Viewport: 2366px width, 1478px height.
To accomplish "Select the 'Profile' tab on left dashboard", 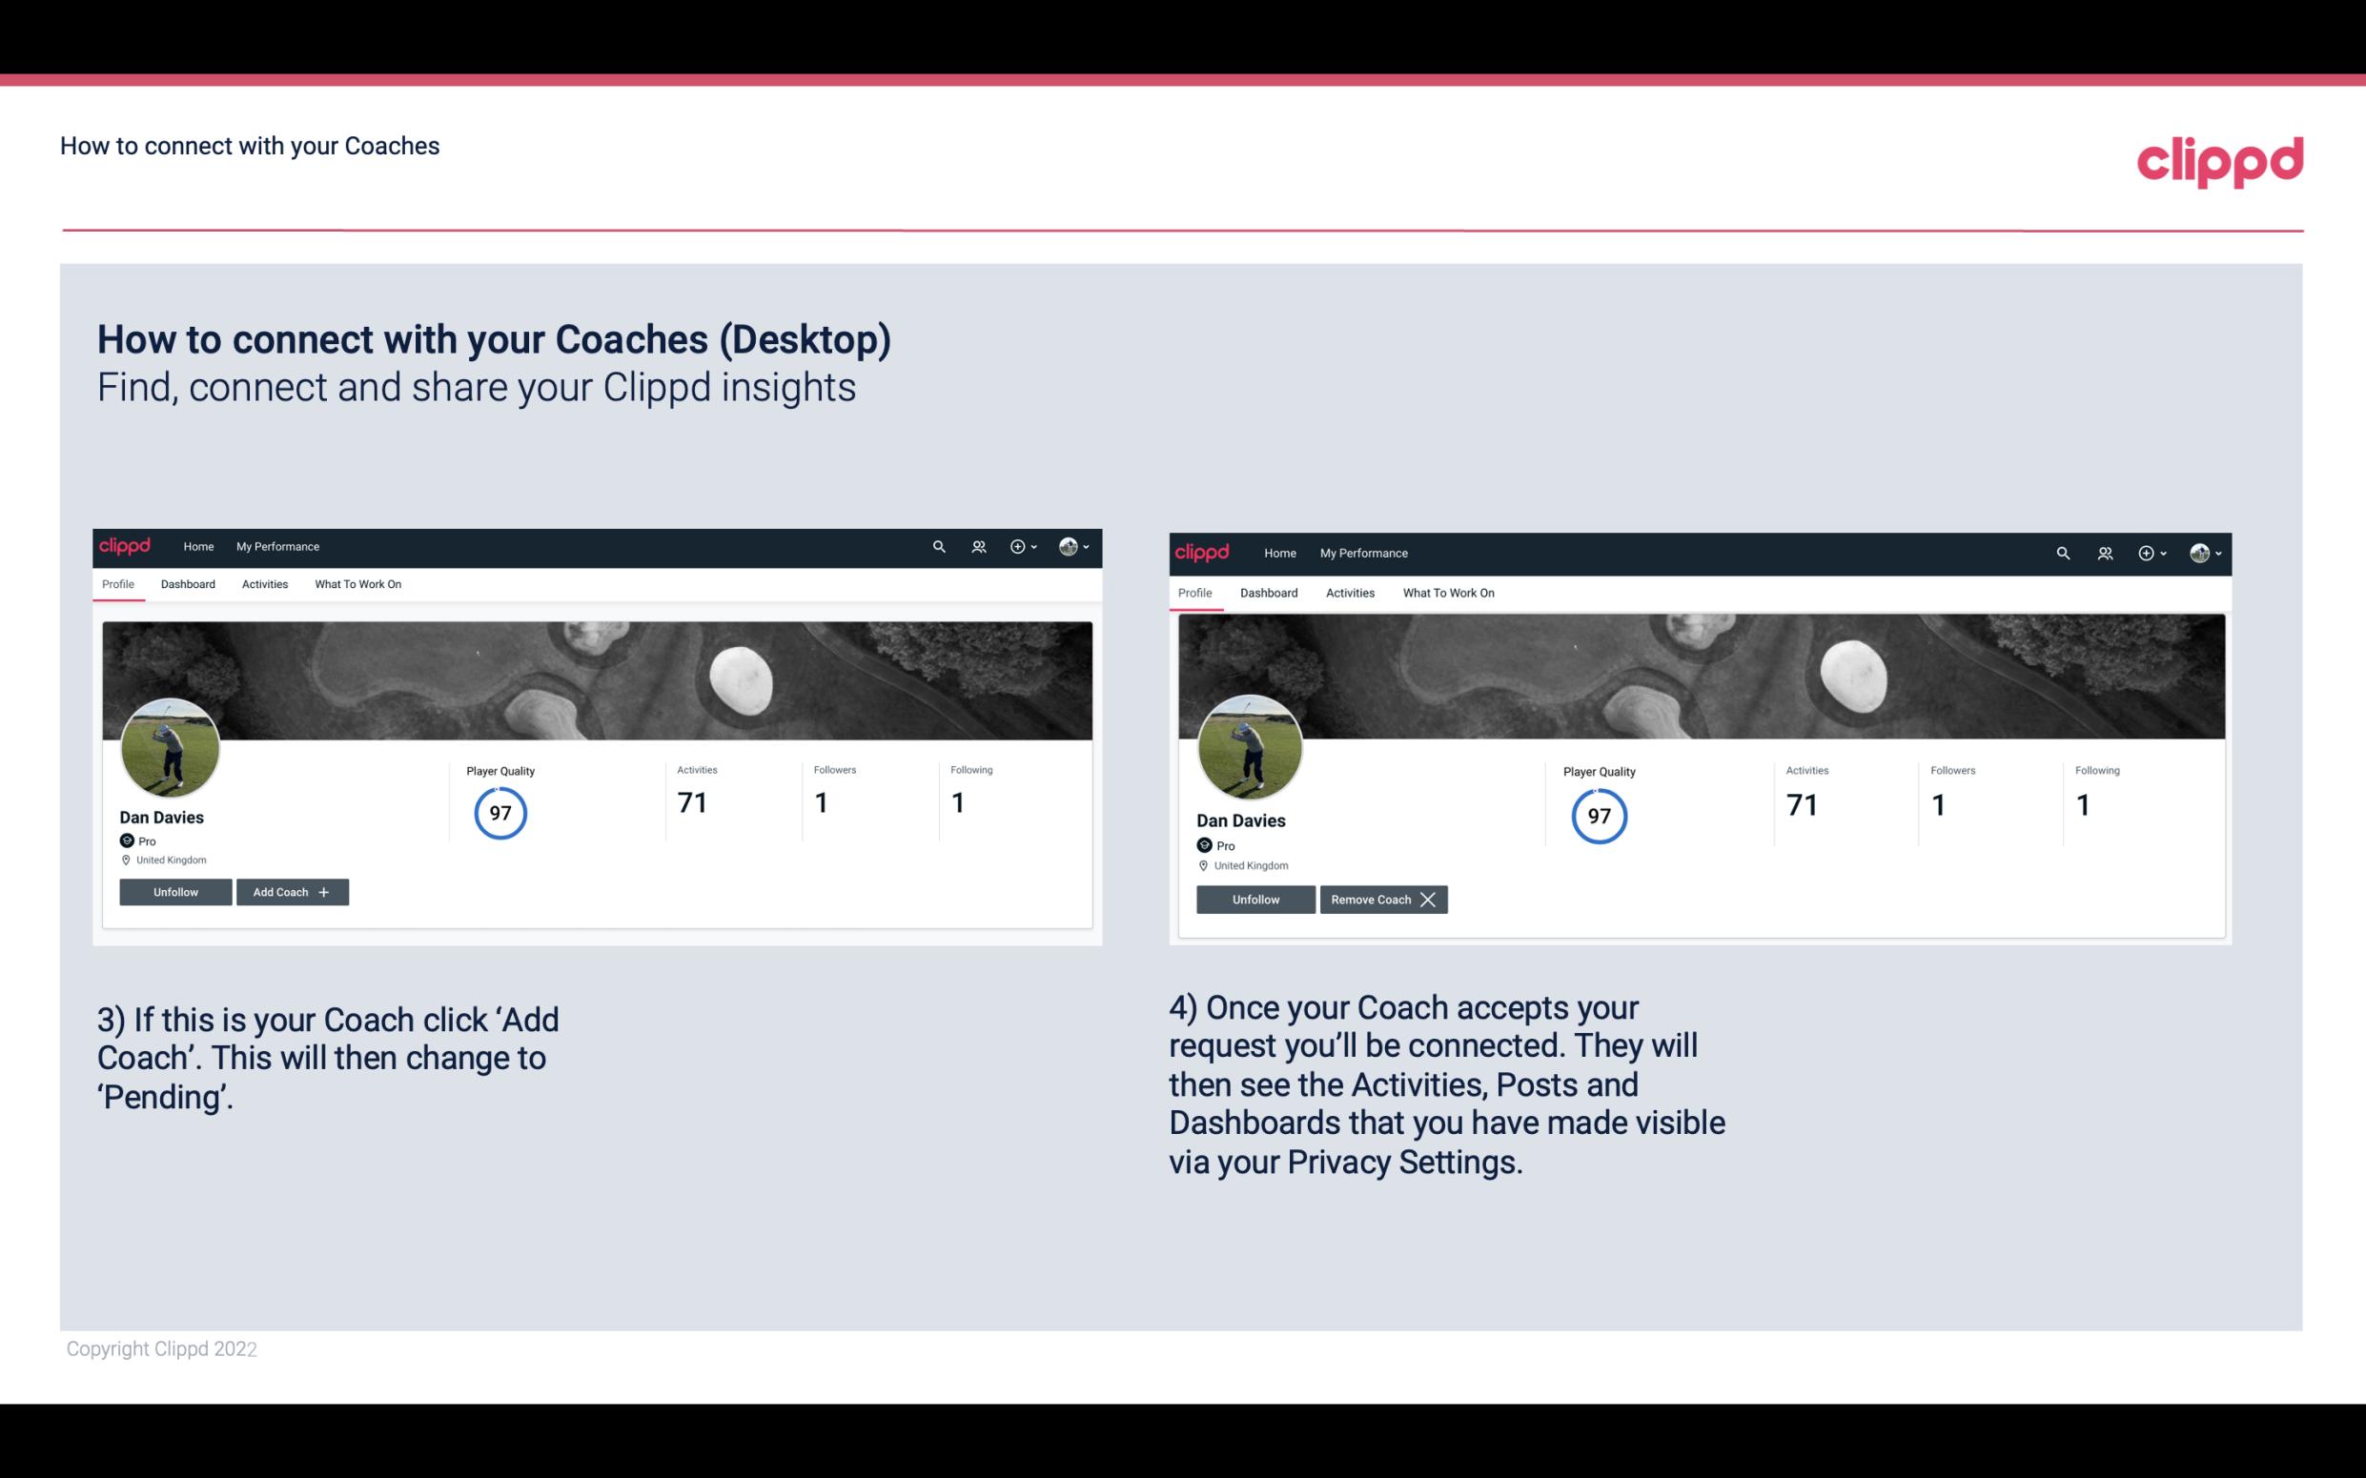I will pyautogui.click(x=117, y=586).
